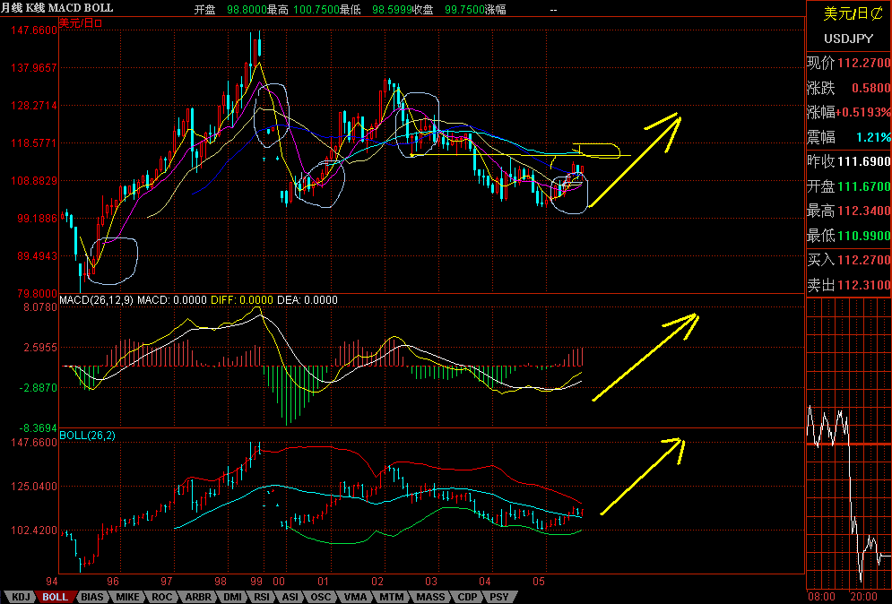Switch to the KDJ indicator tab

tap(21, 597)
